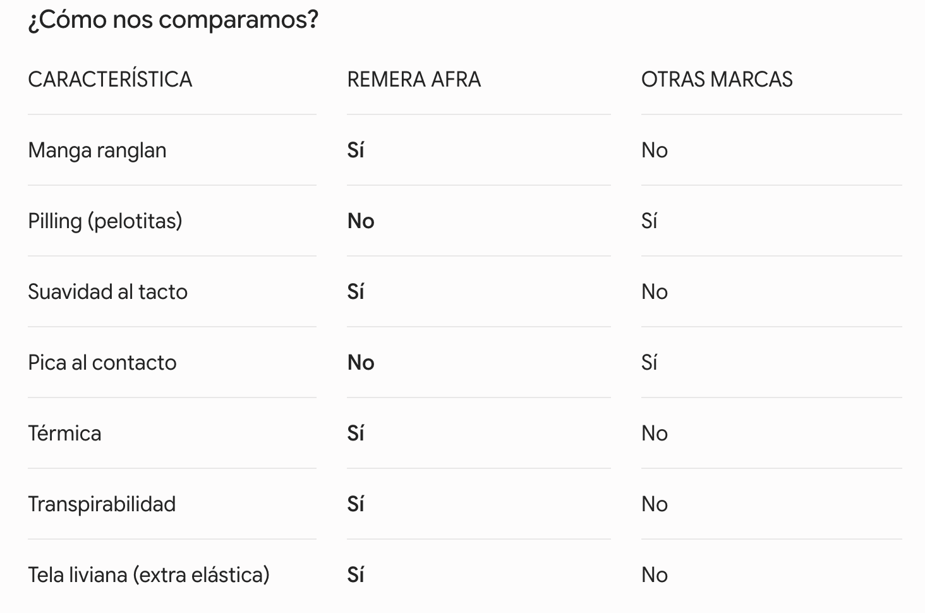Select Otras Marcas' Sí for Pica al contacto
925x613 pixels.
pyautogui.click(x=650, y=363)
